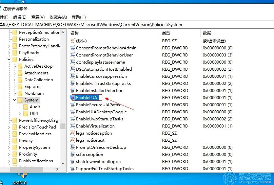Open the 查看(V) menu

(38, 17)
